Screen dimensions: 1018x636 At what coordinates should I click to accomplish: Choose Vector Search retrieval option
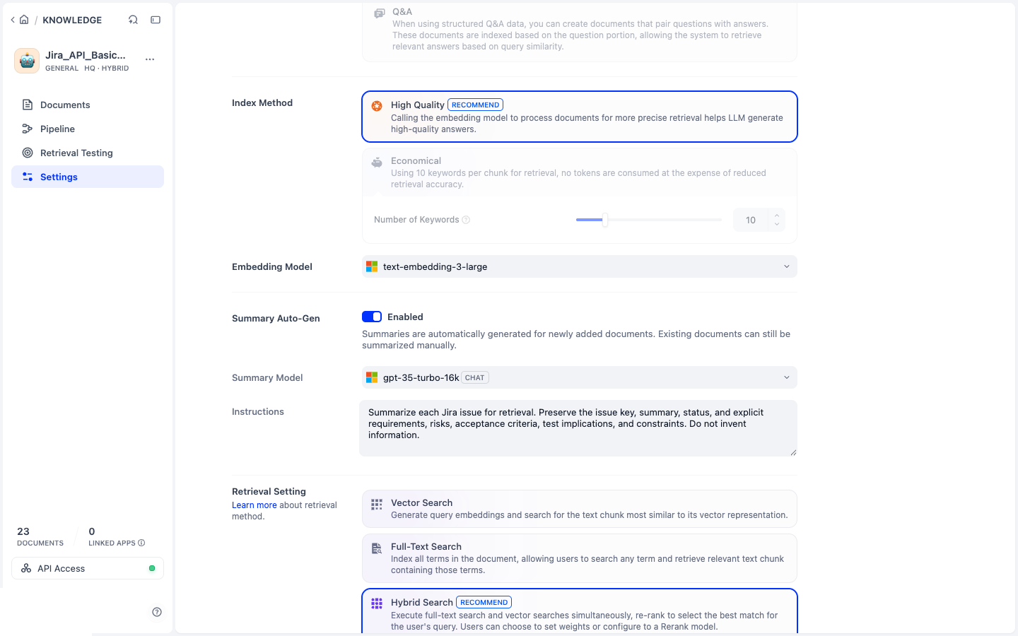click(x=580, y=509)
